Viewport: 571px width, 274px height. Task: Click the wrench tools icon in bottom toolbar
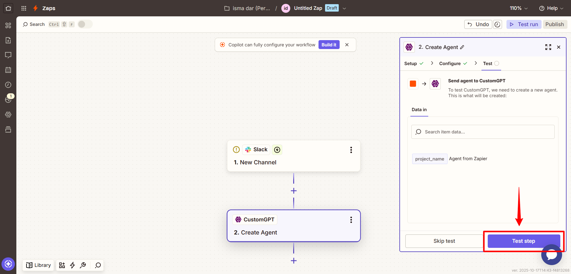(x=83, y=265)
